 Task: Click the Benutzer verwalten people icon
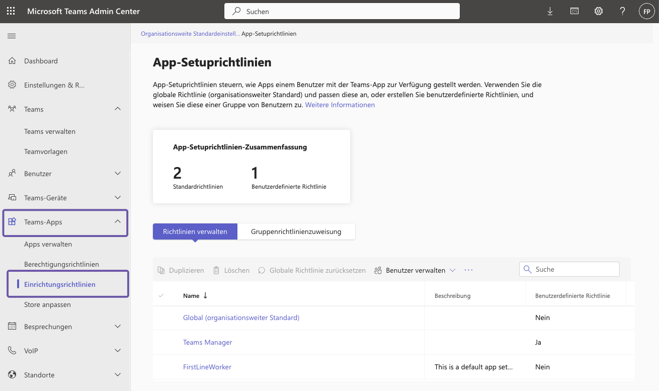[x=378, y=270]
